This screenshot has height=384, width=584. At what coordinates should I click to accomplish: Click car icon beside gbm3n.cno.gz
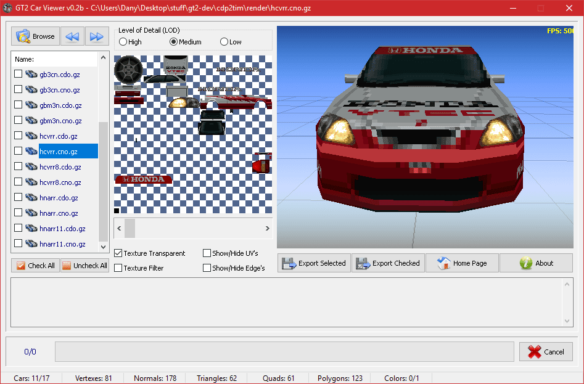[x=31, y=120]
